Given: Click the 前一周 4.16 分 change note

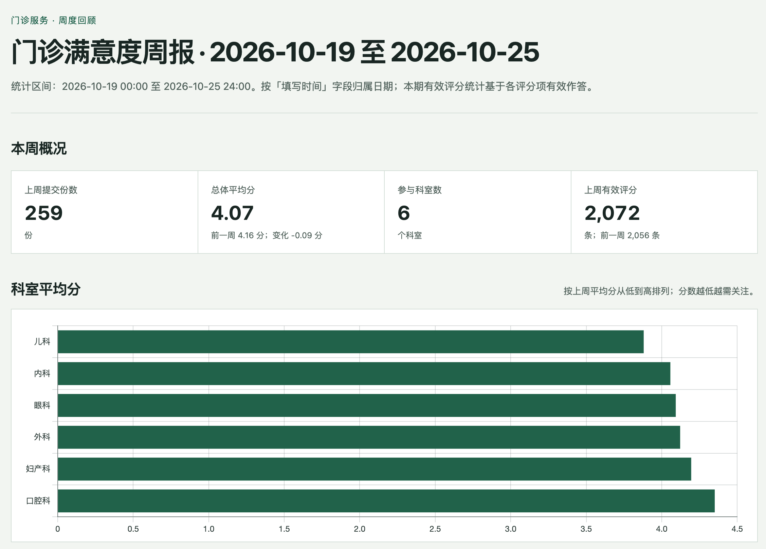Looking at the screenshot, I should [x=267, y=235].
